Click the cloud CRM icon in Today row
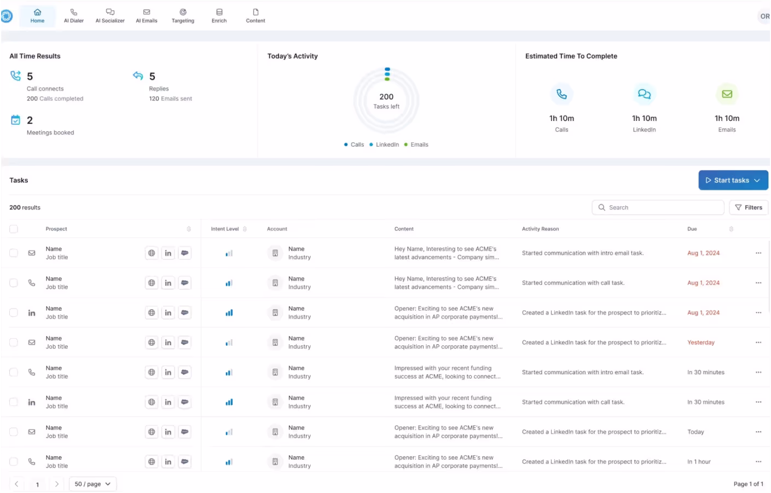Viewport: 771px width, 493px height. [185, 432]
